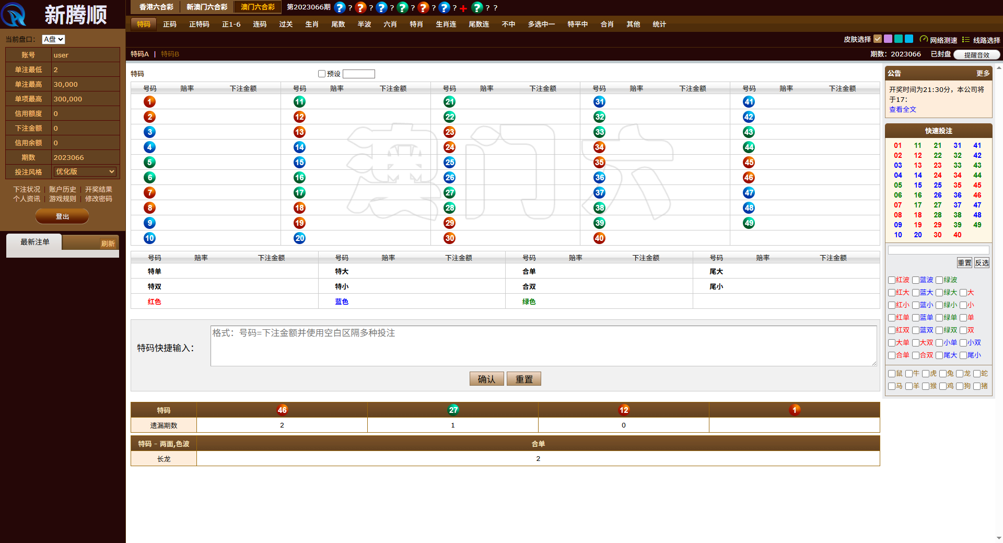
Task: Click the red number 1 ball
Action: pyautogui.click(x=149, y=102)
